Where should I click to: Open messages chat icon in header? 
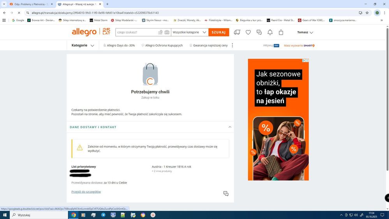tap(259, 32)
